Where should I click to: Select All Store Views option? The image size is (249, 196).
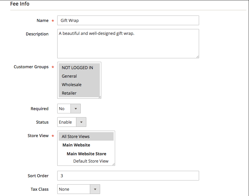[86, 137]
